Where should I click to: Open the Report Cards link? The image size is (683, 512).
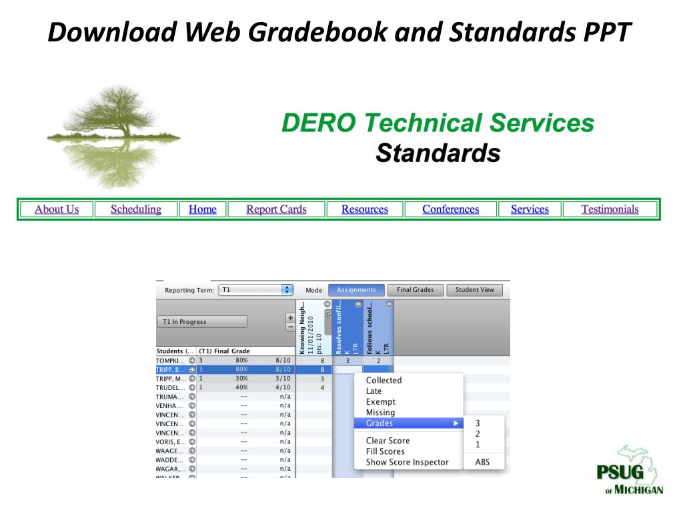(x=276, y=209)
